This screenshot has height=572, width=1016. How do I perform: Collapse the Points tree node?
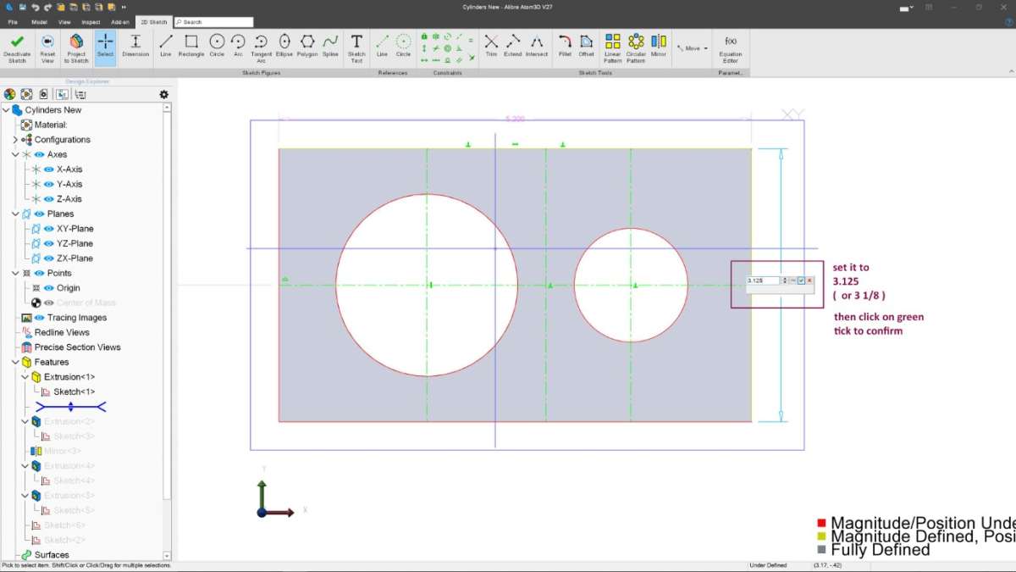(x=15, y=273)
